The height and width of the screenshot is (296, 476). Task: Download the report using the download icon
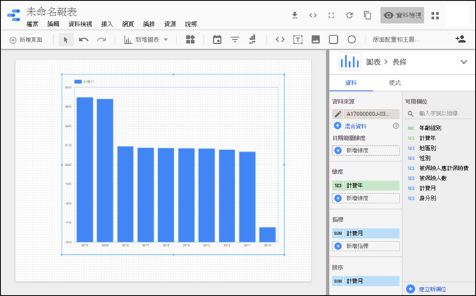click(295, 15)
